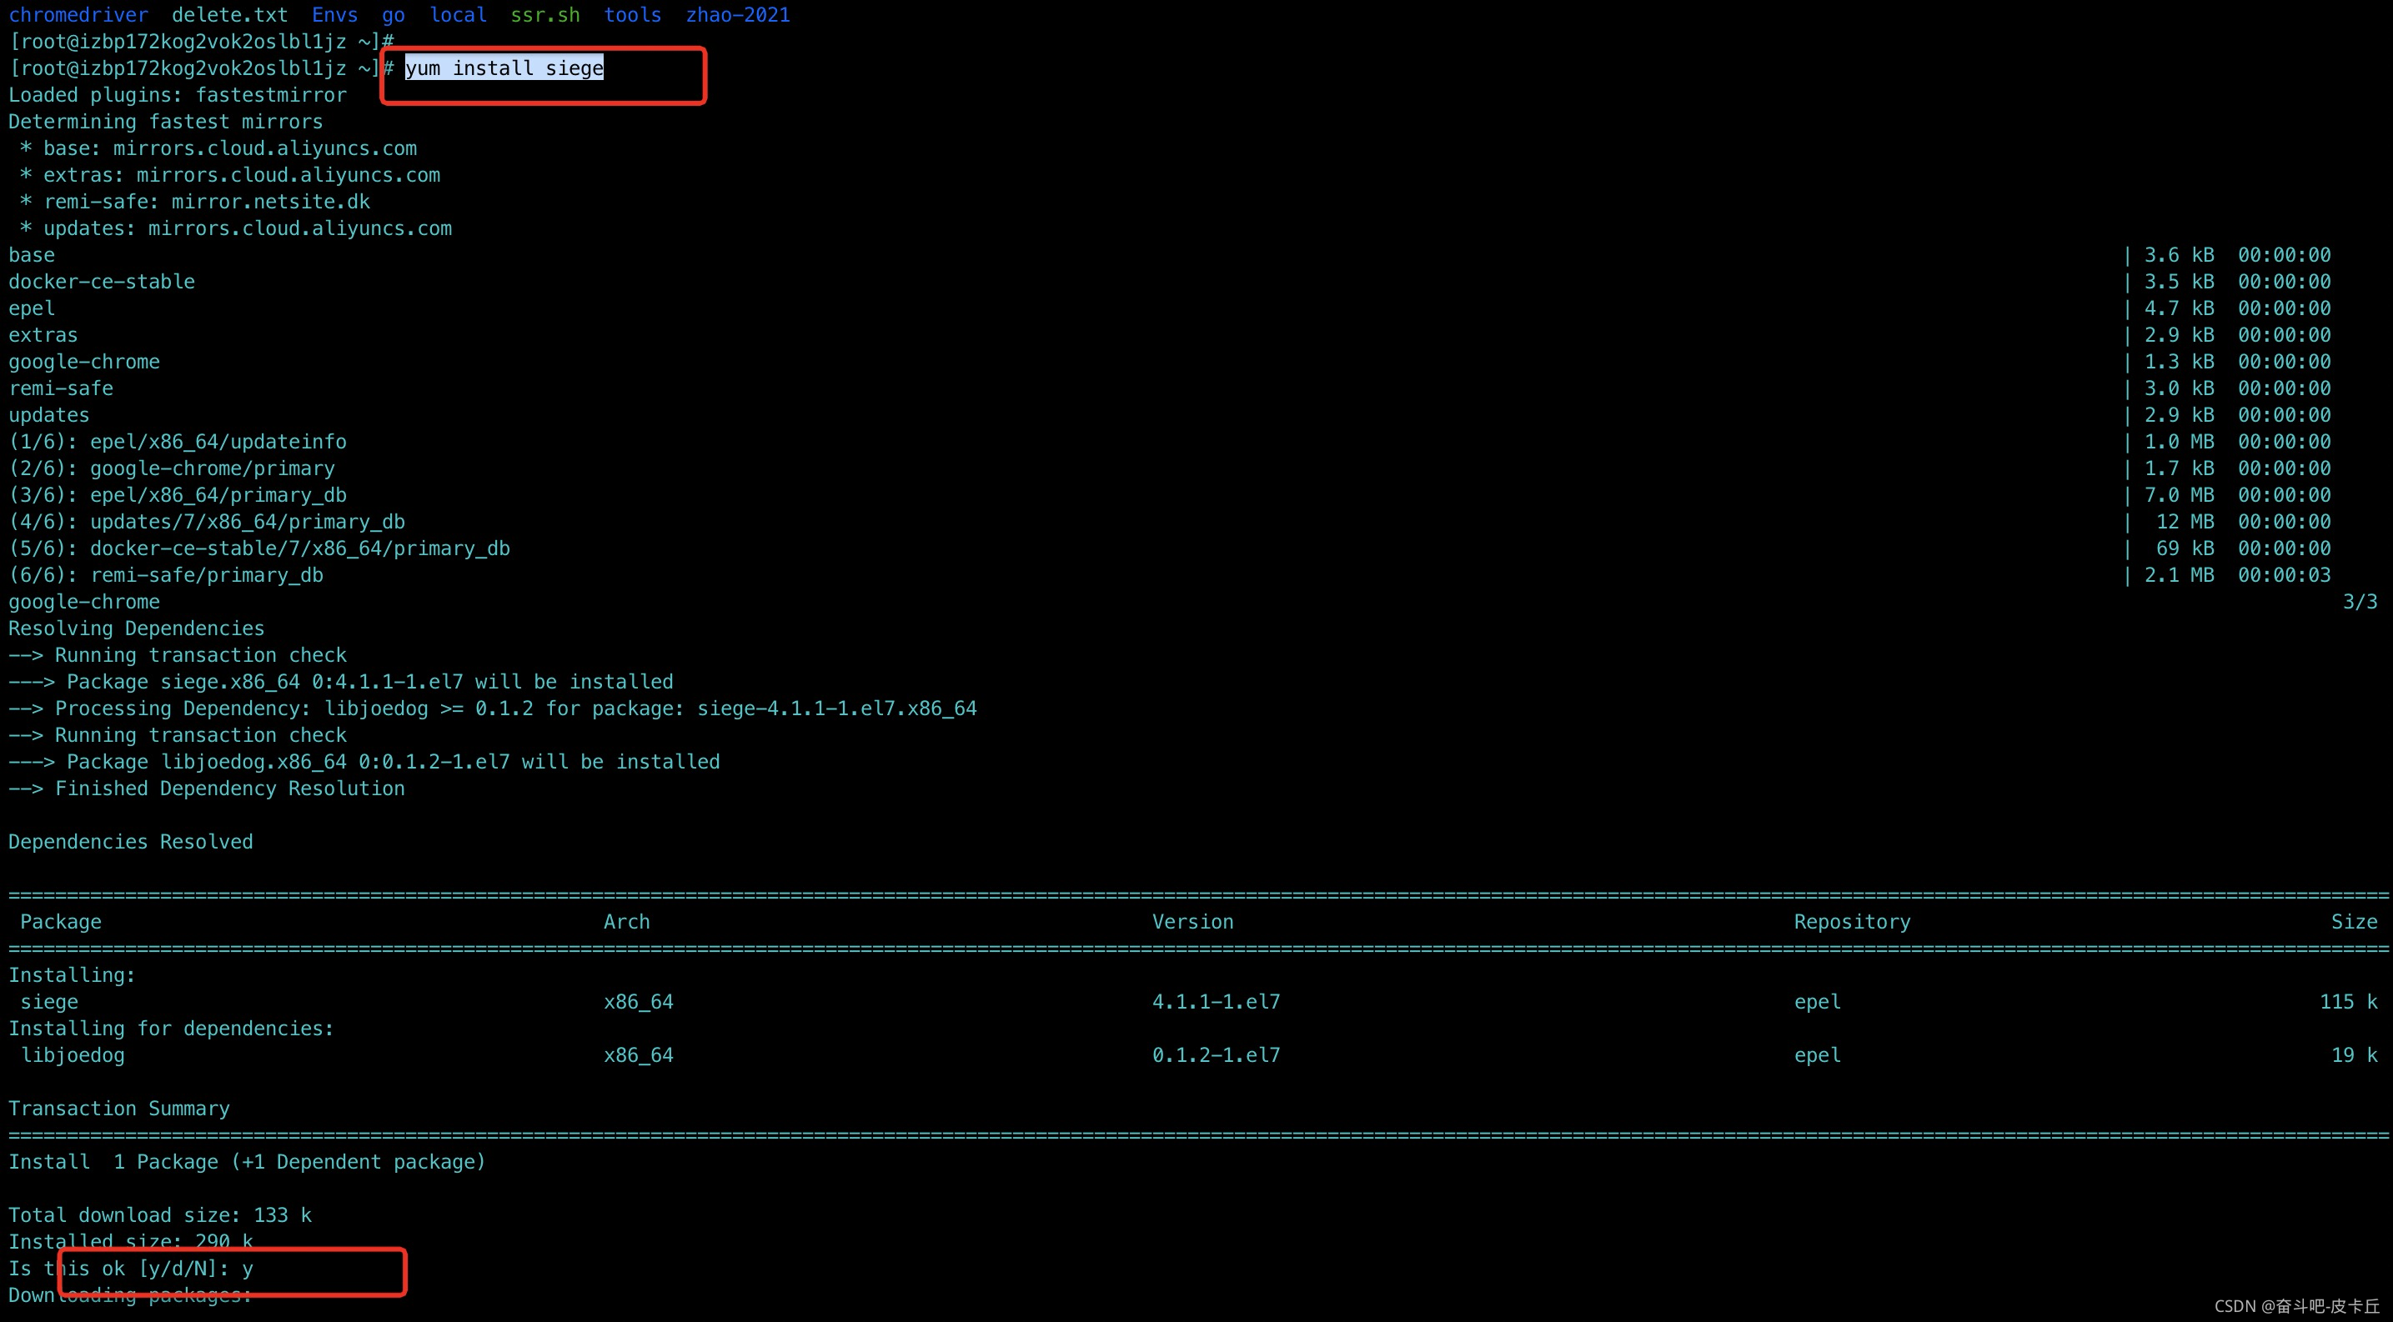Viewport: 2393px width, 1322px height.
Task: Click the 'chromedriver' directory name
Action: (x=78, y=15)
